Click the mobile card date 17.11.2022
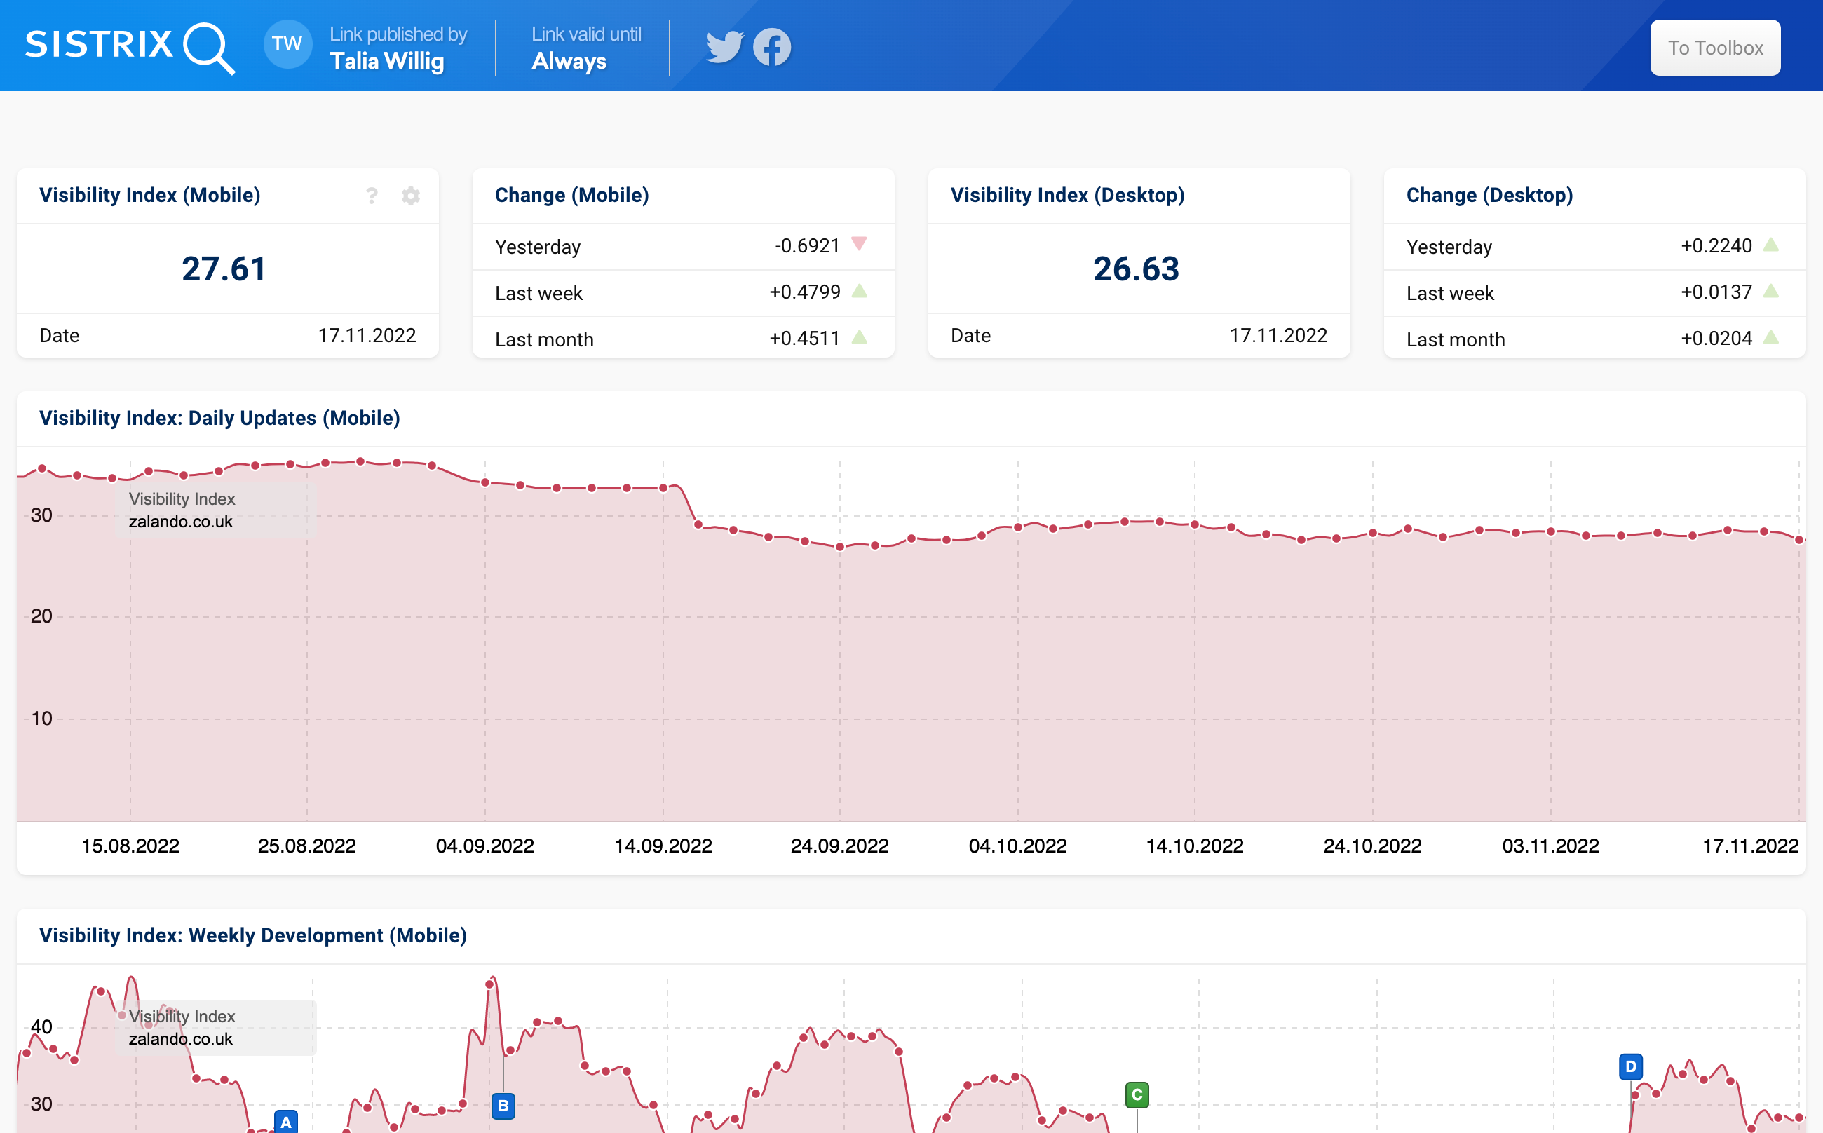The width and height of the screenshot is (1823, 1133). point(367,336)
